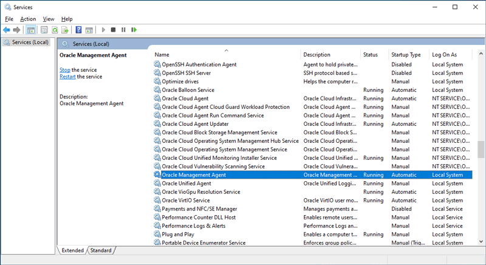This screenshot has width=486, height=265.
Task: Click the vertical scrollbar down arrow
Action: (481, 241)
